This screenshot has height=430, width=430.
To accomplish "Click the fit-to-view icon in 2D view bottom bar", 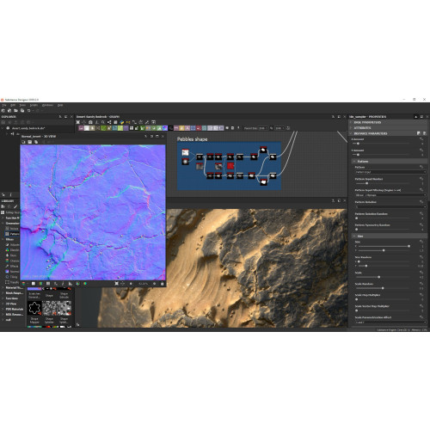I will 116,284.
